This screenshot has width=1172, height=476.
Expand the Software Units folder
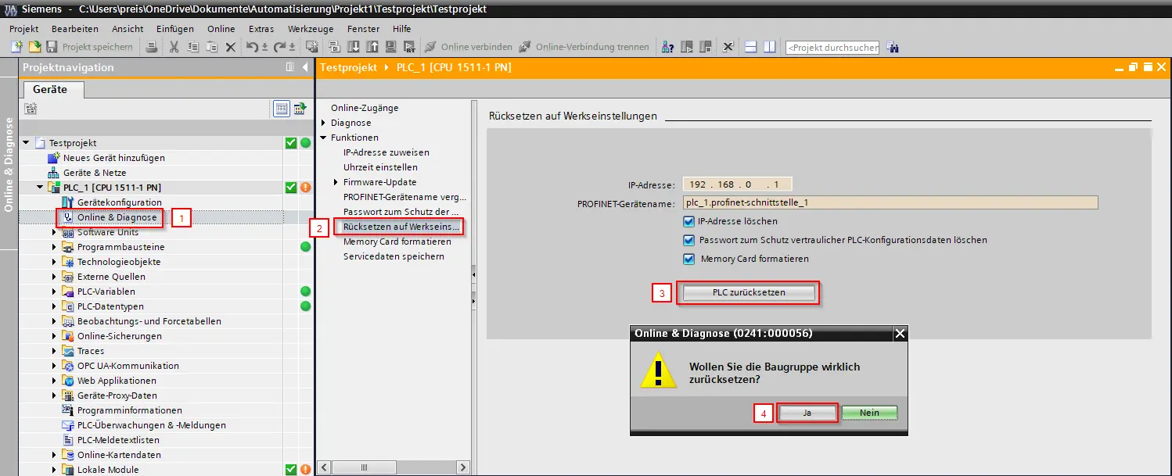click(x=55, y=232)
